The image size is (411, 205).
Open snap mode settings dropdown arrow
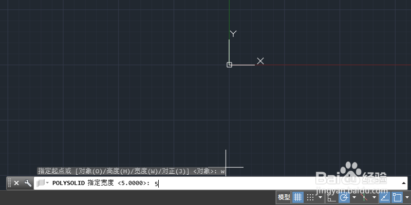(320, 197)
